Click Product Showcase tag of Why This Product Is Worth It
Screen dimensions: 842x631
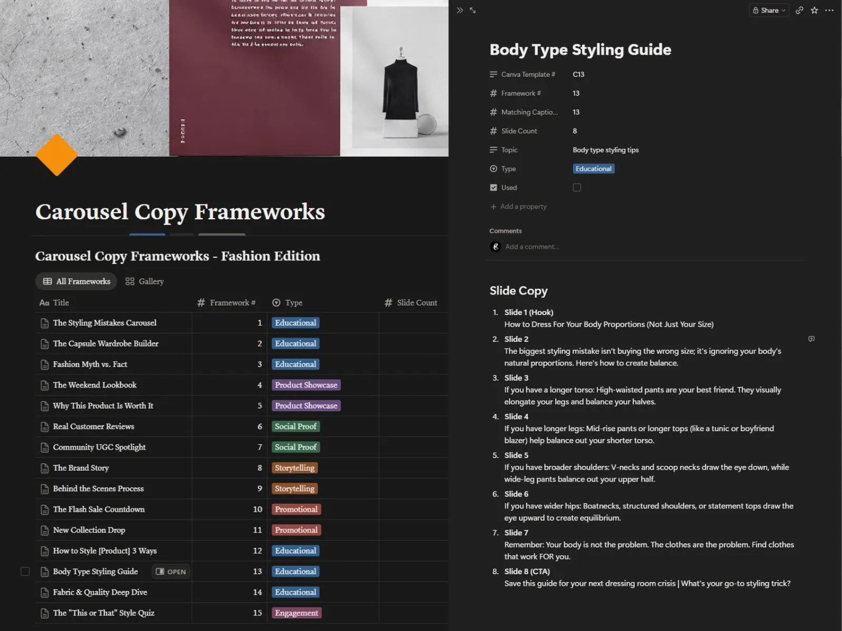coord(306,405)
